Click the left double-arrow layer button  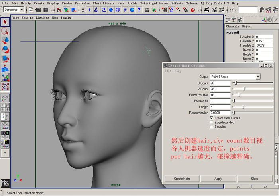point(238,186)
